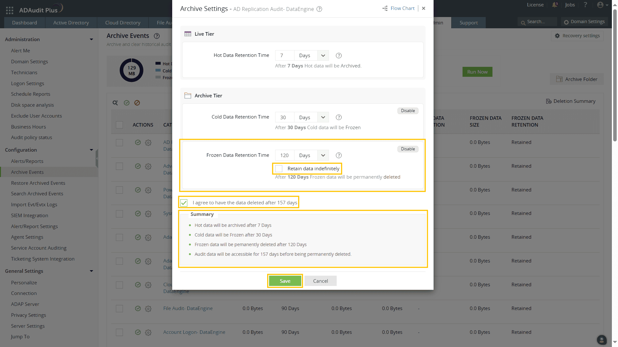Click the Frozen Data Retention value field
618x347 pixels.
point(285,156)
